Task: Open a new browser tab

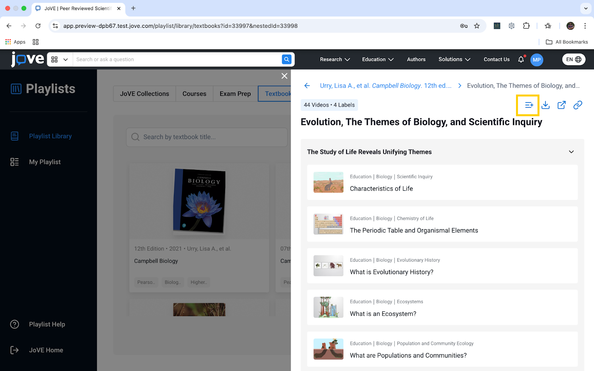Action: point(133,8)
